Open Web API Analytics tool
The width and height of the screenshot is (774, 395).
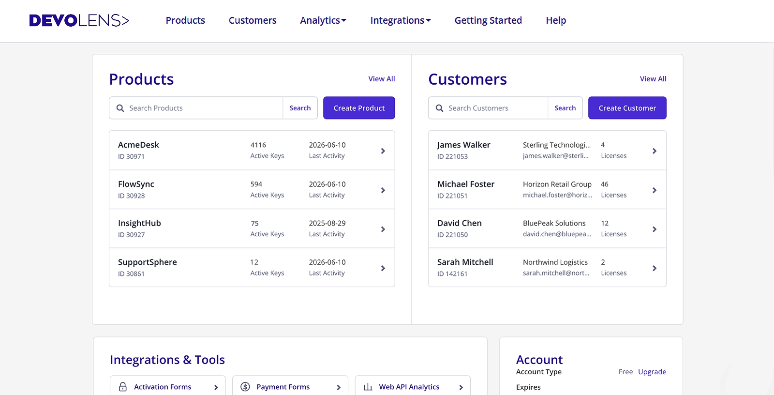tap(413, 387)
